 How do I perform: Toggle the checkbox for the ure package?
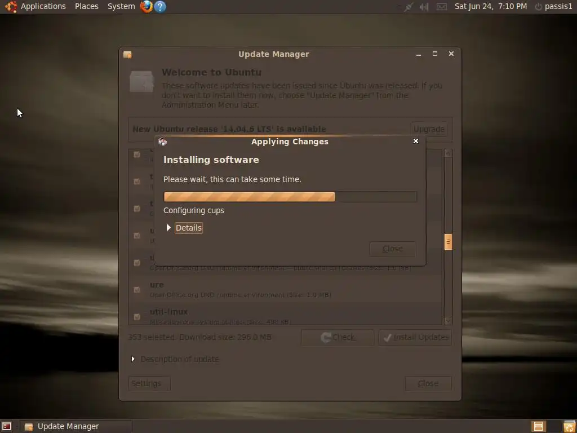(x=137, y=289)
